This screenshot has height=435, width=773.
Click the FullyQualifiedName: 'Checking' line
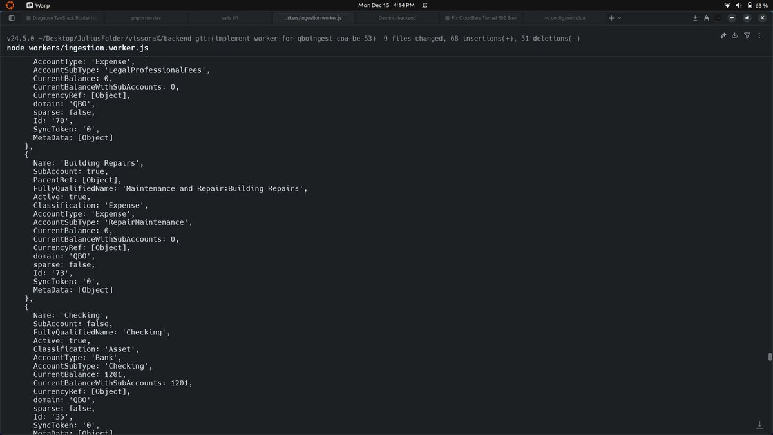pos(102,333)
